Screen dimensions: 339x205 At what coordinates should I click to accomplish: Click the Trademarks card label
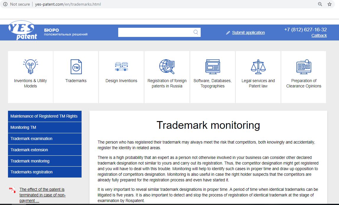(76, 81)
